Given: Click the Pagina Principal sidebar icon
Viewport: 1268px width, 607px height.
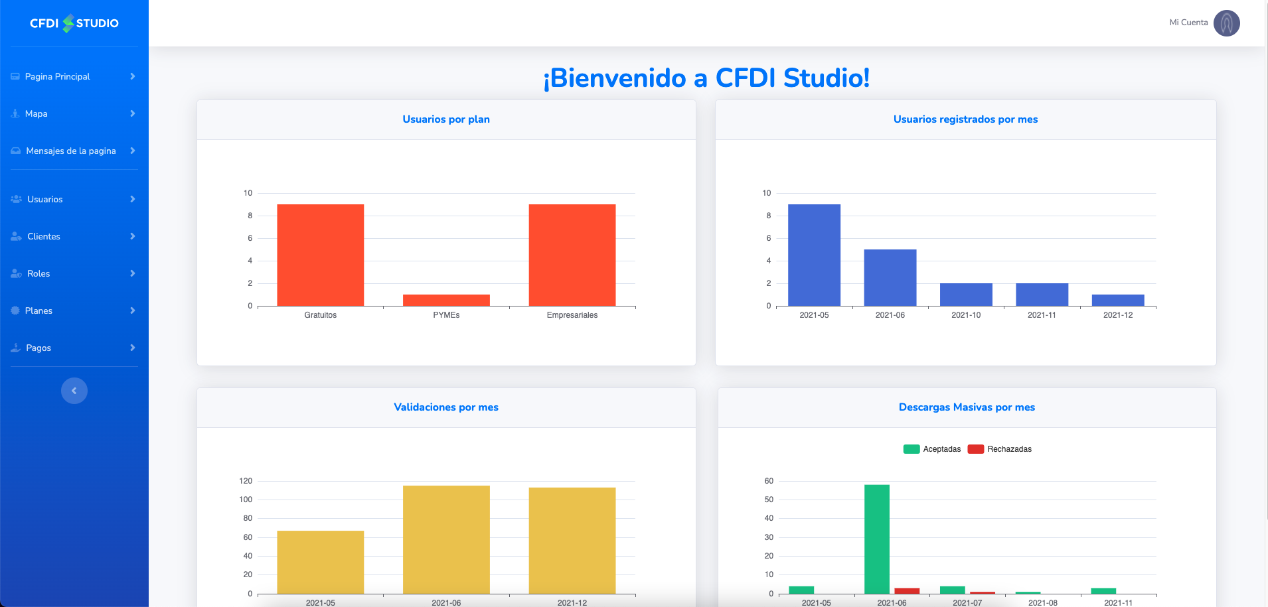Looking at the screenshot, I should point(15,77).
